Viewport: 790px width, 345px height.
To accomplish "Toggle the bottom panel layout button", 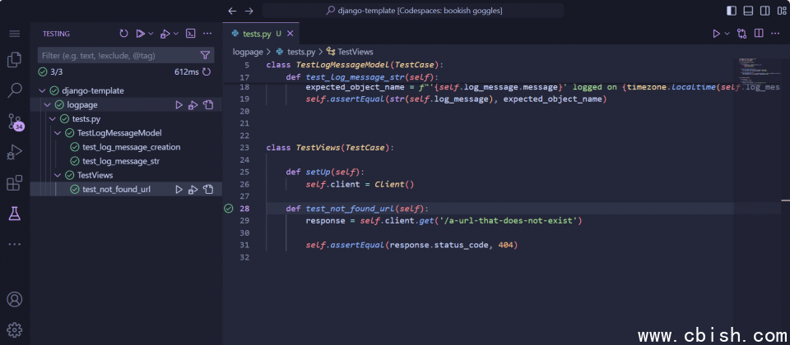I will [x=748, y=11].
